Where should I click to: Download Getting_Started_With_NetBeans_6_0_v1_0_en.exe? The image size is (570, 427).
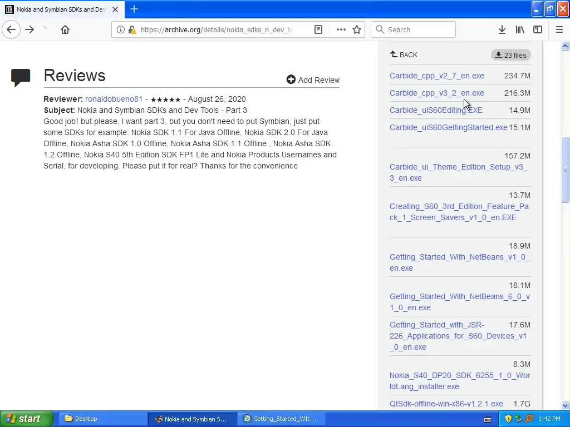click(x=459, y=302)
